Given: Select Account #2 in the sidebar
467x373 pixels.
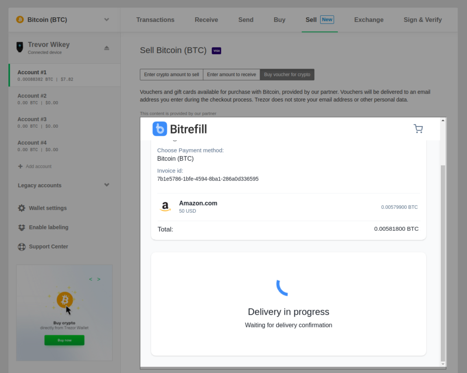Looking at the screenshot, I should [x=65, y=99].
